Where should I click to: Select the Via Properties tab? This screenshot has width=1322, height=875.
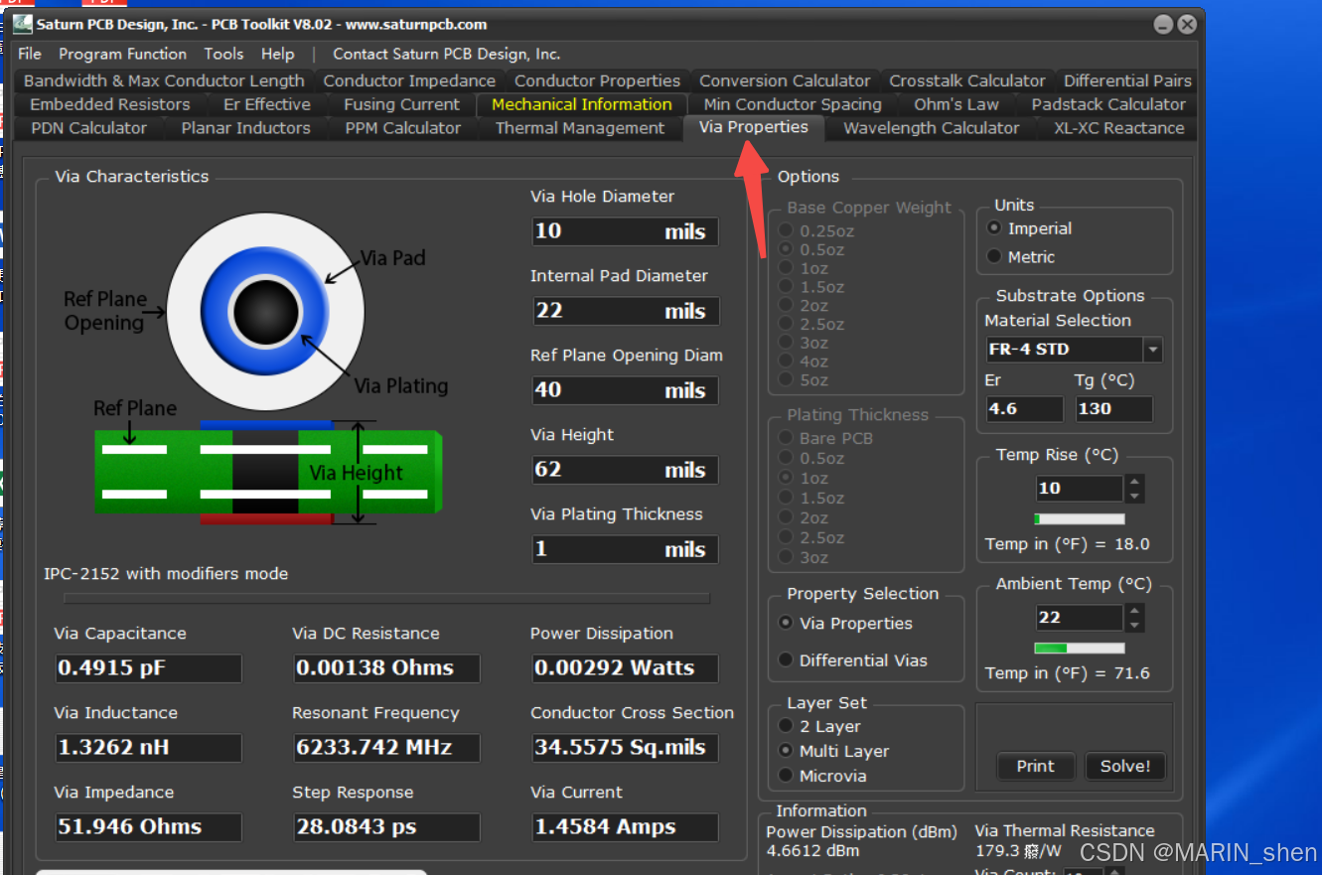point(753,127)
